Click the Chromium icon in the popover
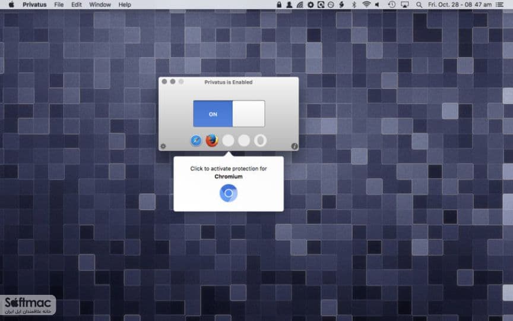 coord(229,193)
